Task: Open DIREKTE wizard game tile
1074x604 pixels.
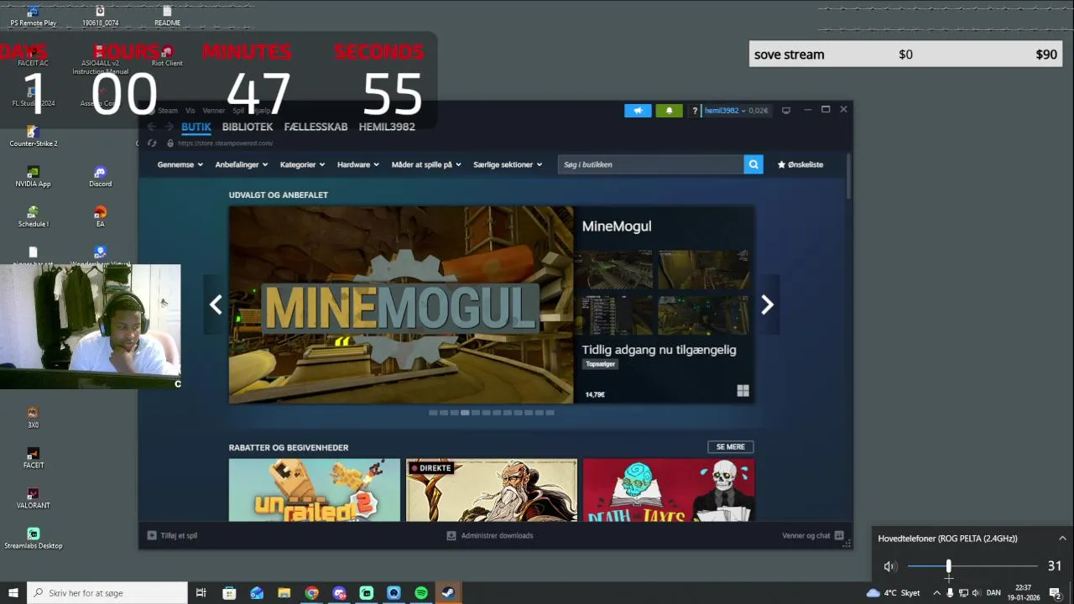Action: tap(492, 490)
